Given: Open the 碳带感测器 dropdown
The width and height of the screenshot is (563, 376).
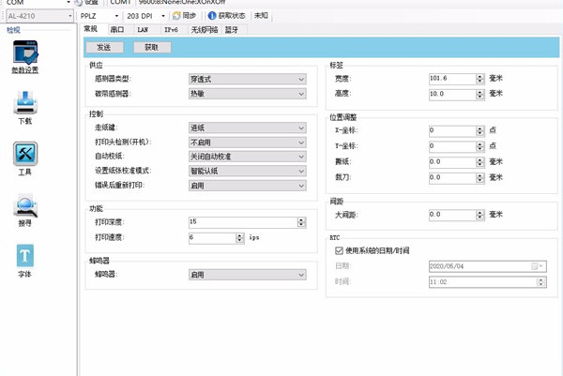Looking at the screenshot, I should coord(248,94).
